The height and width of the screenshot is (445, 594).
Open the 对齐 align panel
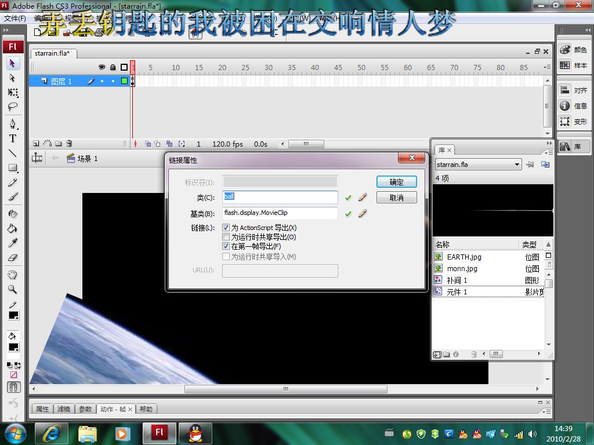click(574, 90)
